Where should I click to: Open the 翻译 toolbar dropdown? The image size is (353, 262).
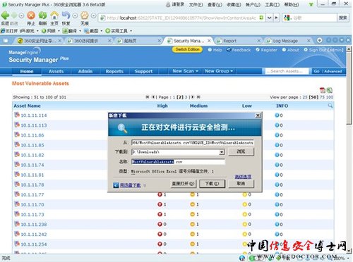tap(80, 31)
